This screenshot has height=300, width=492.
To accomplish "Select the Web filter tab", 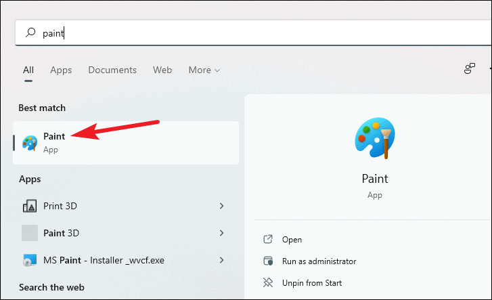I will (162, 70).
